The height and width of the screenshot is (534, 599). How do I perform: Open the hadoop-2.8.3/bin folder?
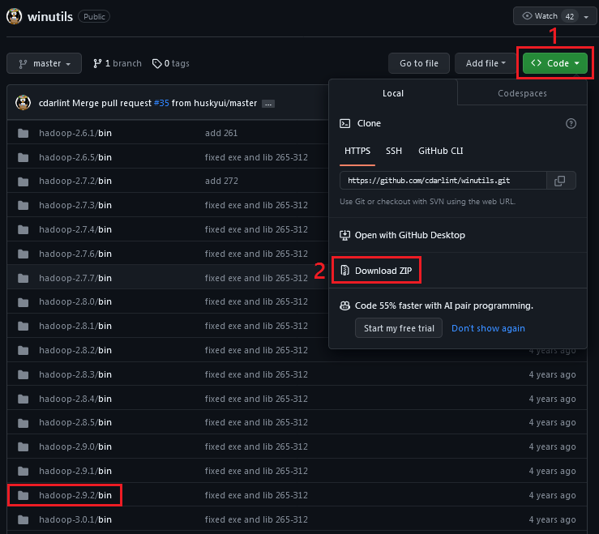point(75,374)
